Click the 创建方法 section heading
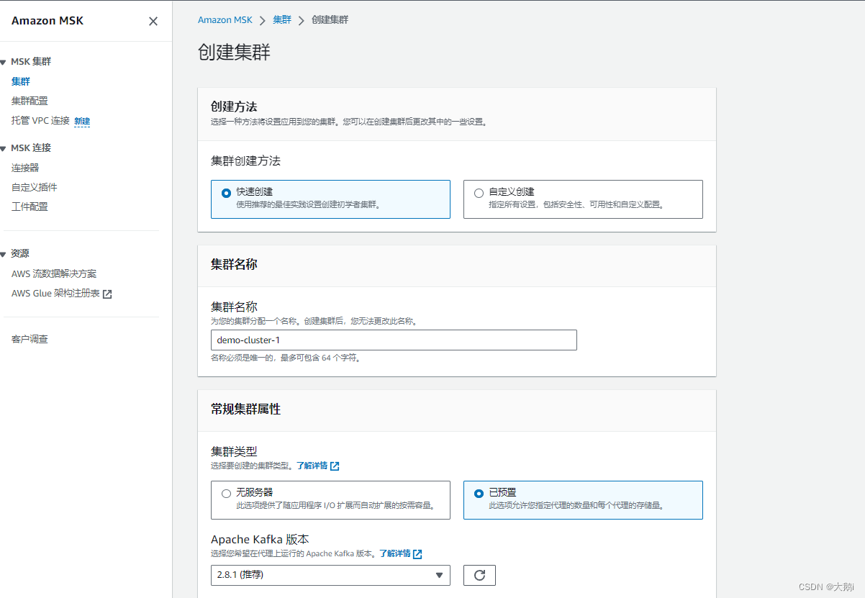This screenshot has width=865, height=598. tap(234, 107)
